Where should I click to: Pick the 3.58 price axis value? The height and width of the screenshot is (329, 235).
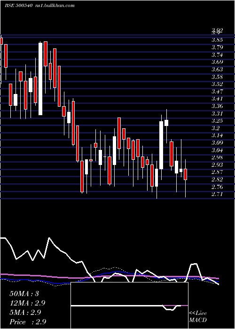click(x=217, y=77)
